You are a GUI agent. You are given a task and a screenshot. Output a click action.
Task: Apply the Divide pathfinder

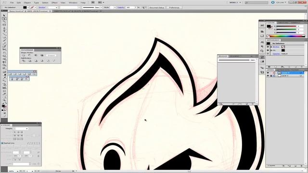pos(24,61)
